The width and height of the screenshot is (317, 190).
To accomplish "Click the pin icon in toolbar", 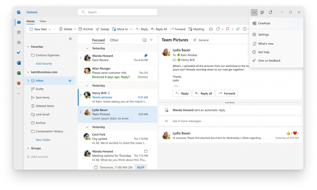I will pyautogui.click(x=238, y=29).
